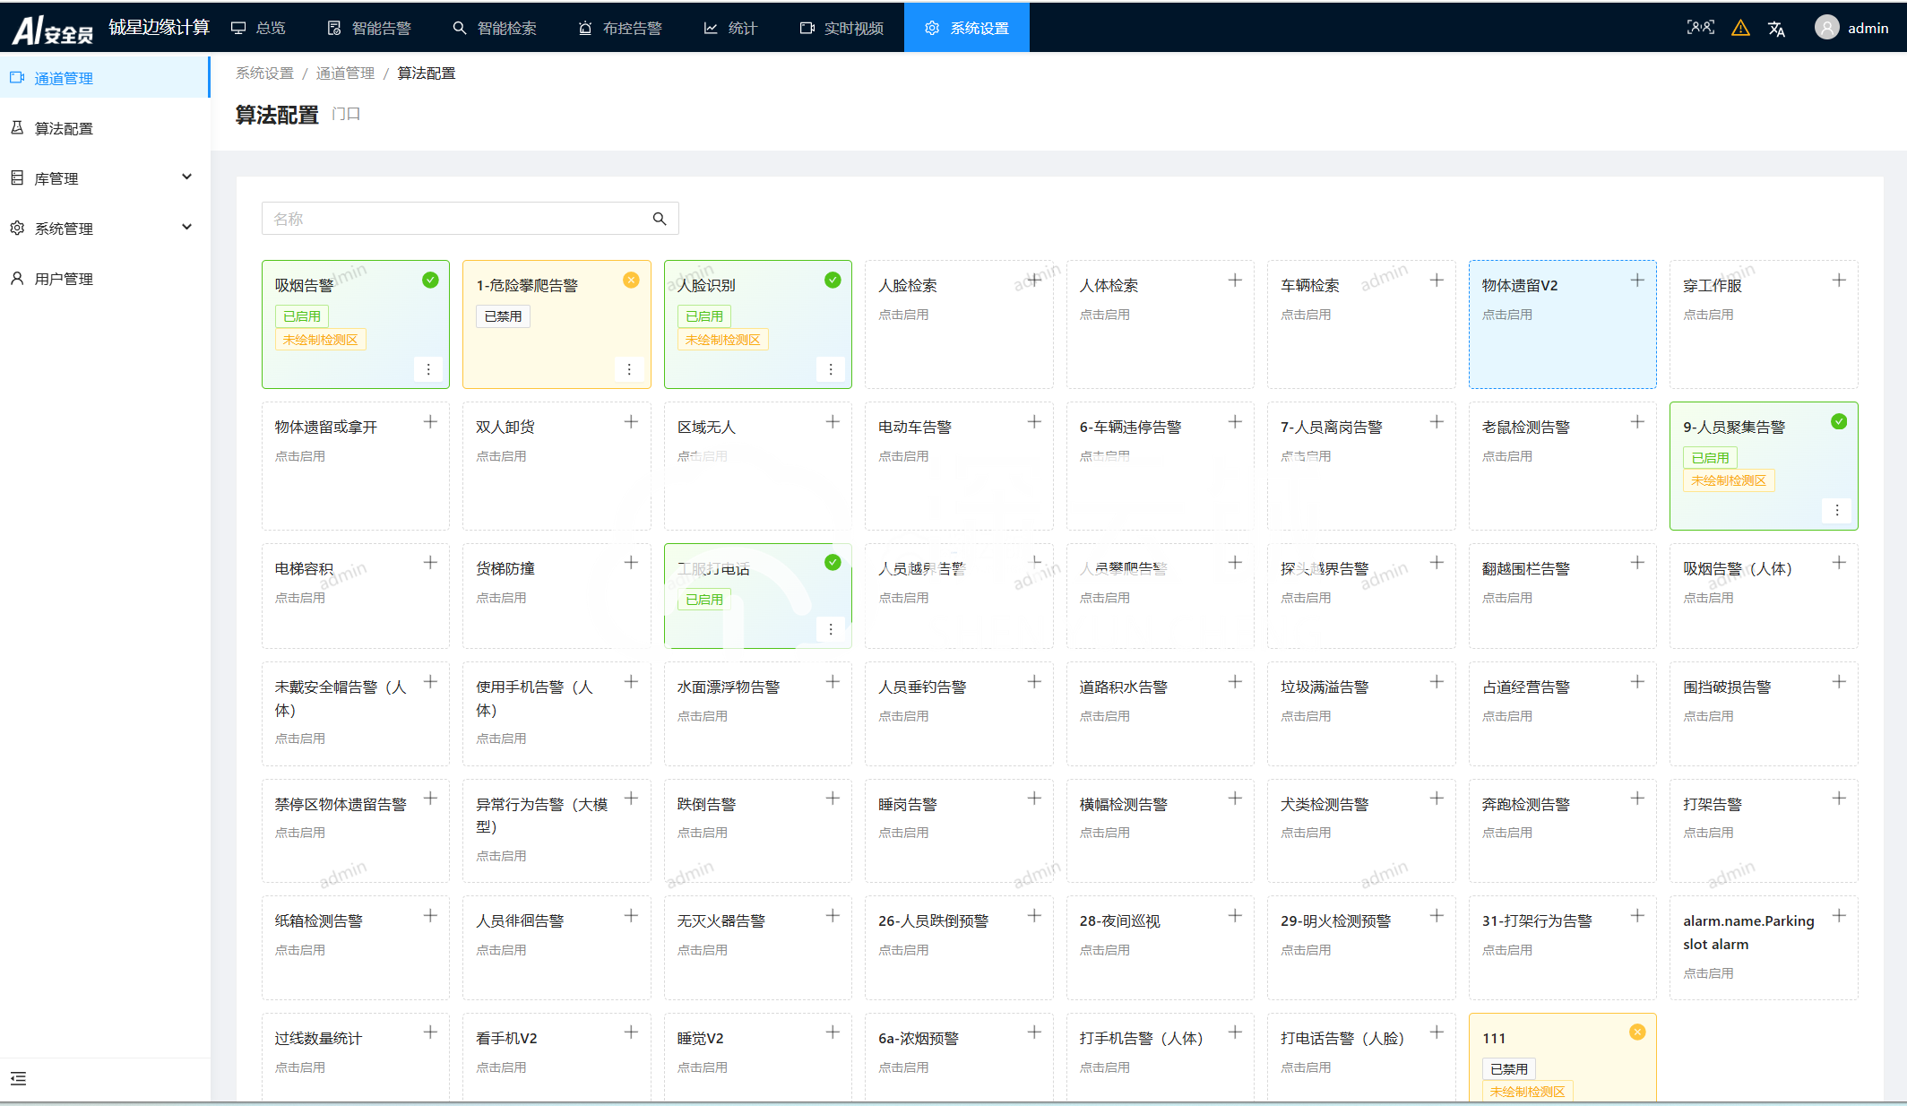Image resolution: width=1907 pixels, height=1106 pixels.
Task: Click 系统设置 breadcrumb link
Action: [x=264, y=73]
